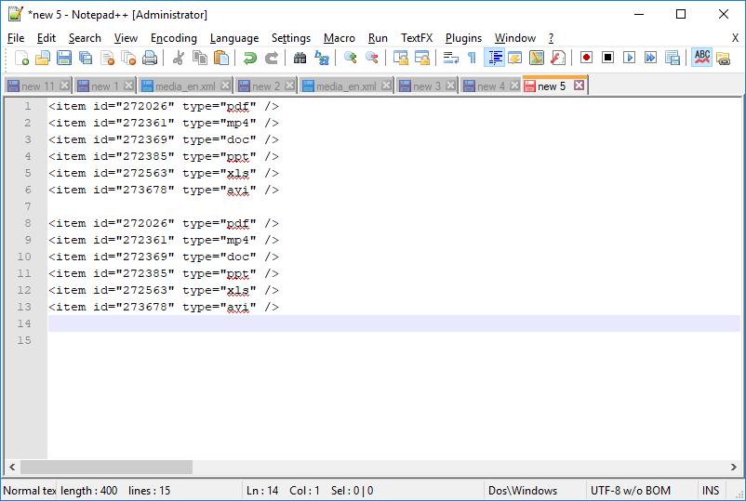Toggle synchronize horizontal scrolling icon
746x501 pixels.
(x=422, y=58)
